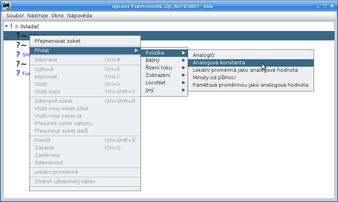
Task: Expand the Běžný submenu
Action: [164, 60]
